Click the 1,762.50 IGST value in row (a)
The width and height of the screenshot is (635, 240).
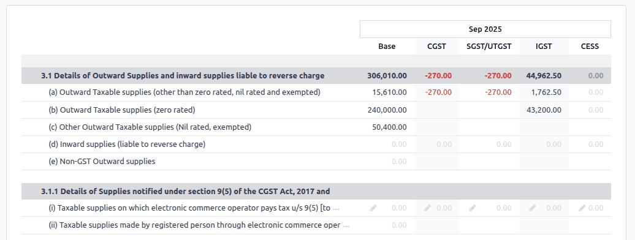point(546,92)
